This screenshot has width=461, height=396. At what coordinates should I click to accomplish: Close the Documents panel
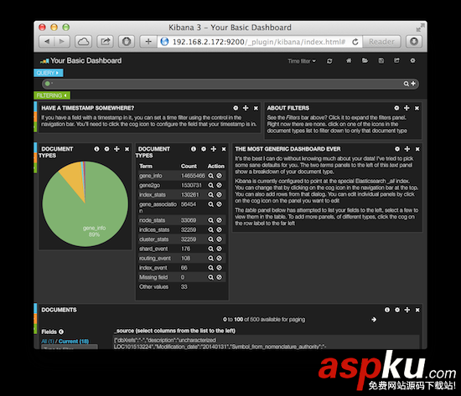tap(417, 310)
